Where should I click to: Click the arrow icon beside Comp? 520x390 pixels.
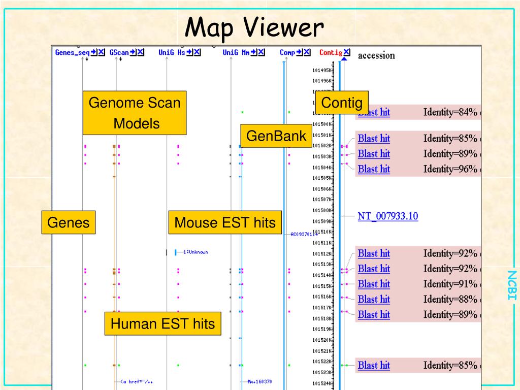click(x=300, y=52)
